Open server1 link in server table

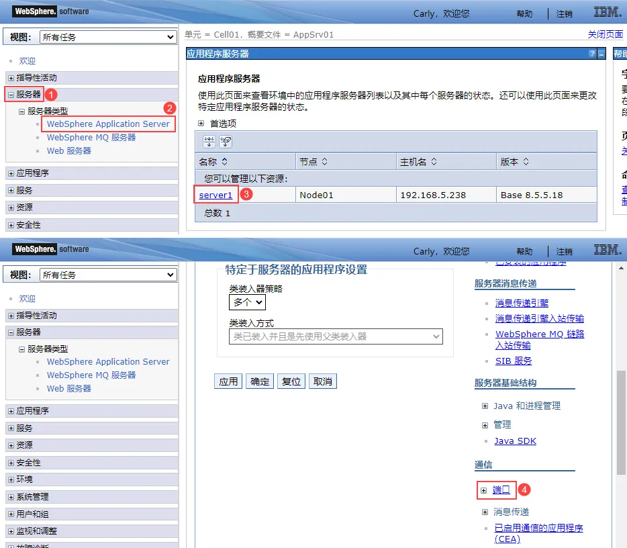click(x=215, y=195)
